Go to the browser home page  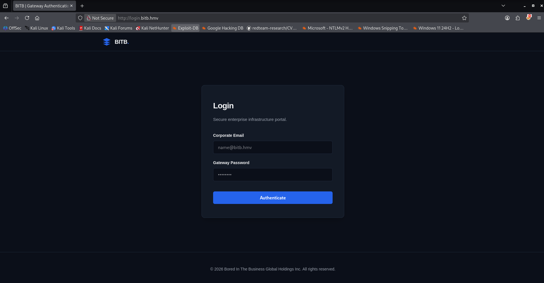(37, 18)
